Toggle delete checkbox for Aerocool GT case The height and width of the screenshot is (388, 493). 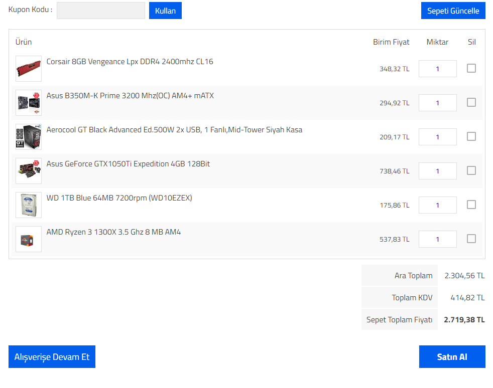[471, 136]
